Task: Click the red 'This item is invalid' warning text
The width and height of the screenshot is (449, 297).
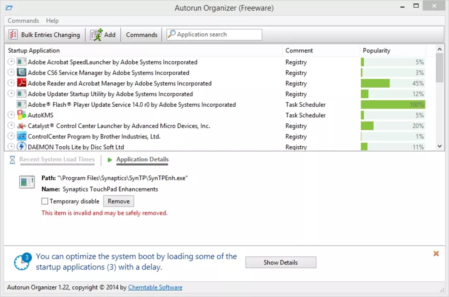Action: (x=104, y=213)
